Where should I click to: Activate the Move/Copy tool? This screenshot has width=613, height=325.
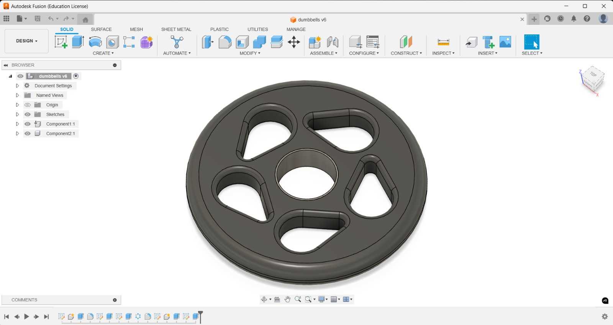[294, 42]
